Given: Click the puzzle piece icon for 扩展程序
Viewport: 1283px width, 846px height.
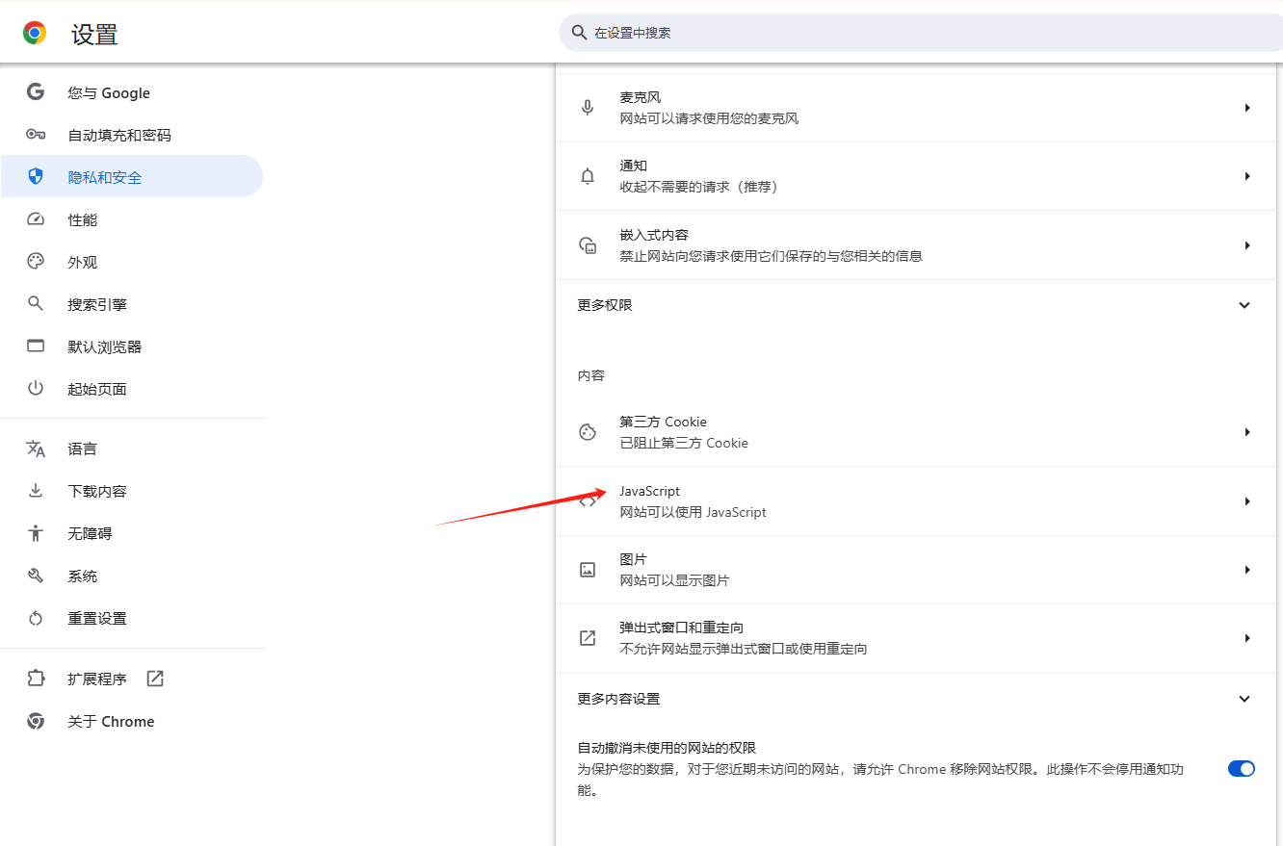Looking at the screenshot, I should (x=36, y=679).
